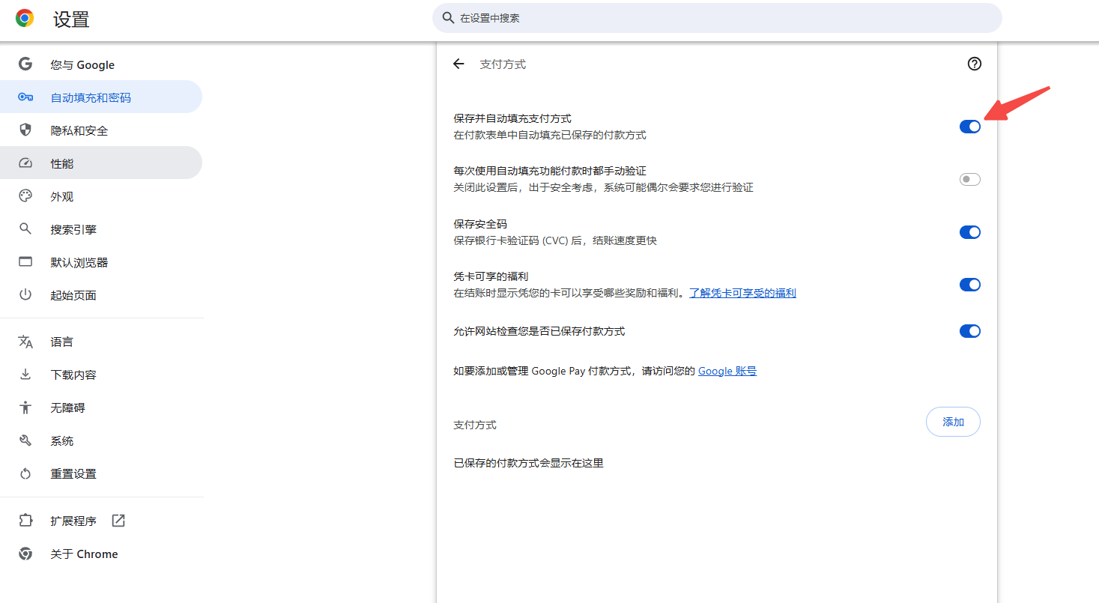
Task: Open 语言 settings
Action: 101,342
